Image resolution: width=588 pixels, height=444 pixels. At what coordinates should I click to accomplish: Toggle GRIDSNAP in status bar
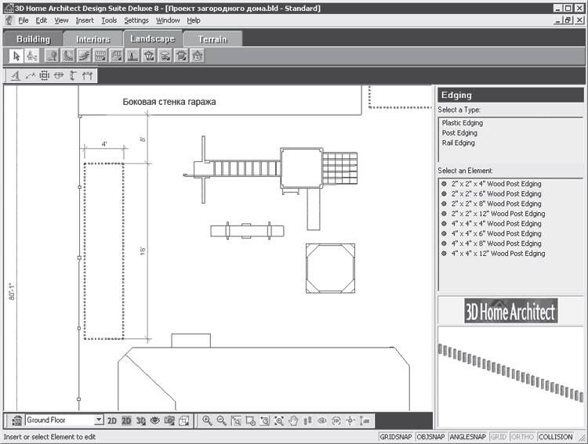(396, 437)
